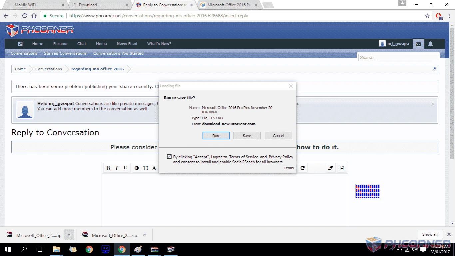Toggle the Social2Search consent checkbox
This screenshot has height=256, width=455.
(170, 157)
